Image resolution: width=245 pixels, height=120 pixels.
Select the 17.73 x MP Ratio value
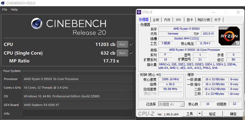(111, 61)
